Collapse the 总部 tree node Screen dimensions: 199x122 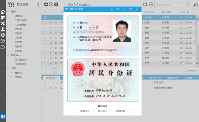pos(8,11)
